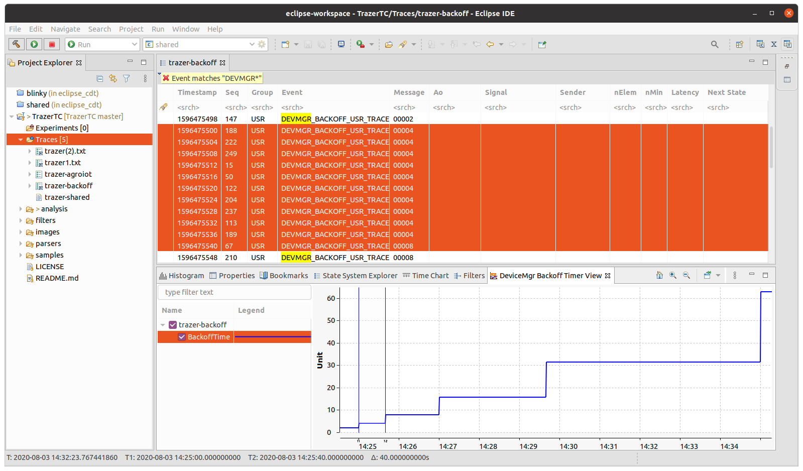Expand the analysis folder
The image size is (803, 471).
coord(21,209)
